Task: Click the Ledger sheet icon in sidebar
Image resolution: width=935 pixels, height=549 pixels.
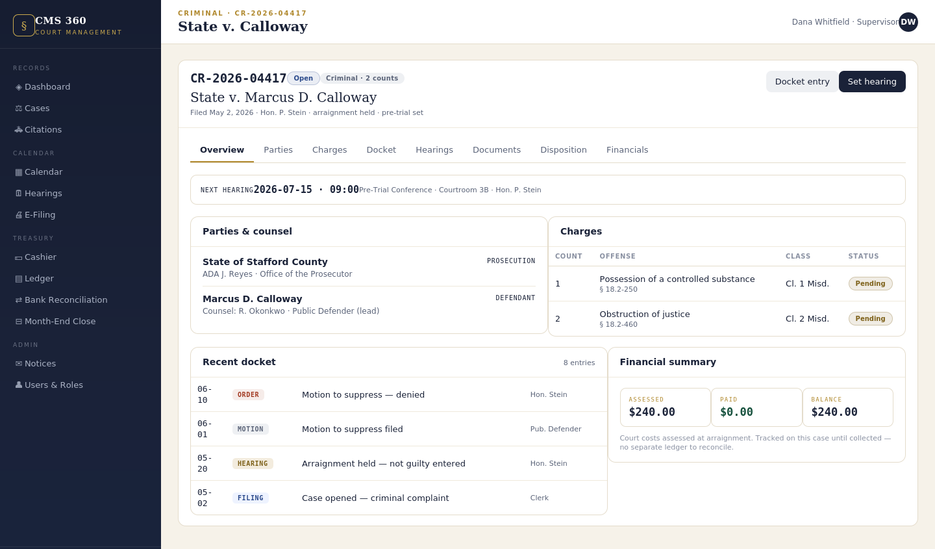Action: click(x=19, y=279)
